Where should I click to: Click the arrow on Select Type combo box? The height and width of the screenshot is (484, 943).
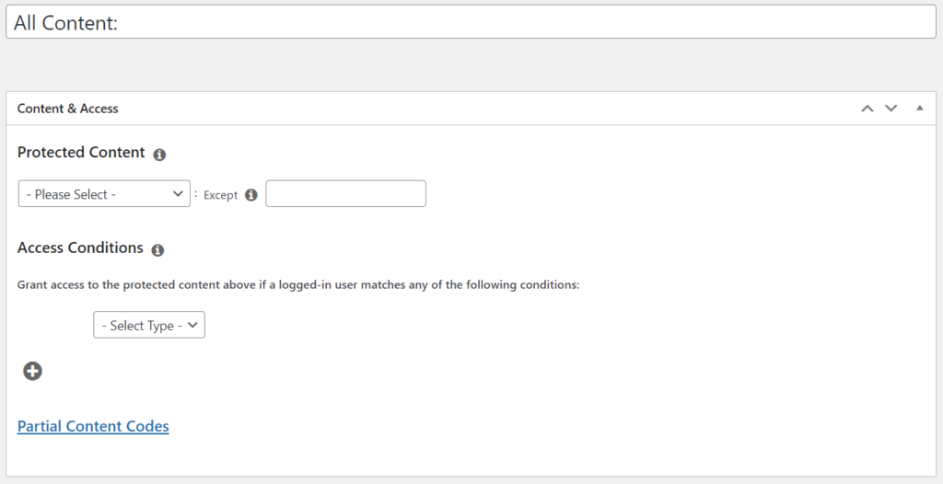tap(192, 325)
